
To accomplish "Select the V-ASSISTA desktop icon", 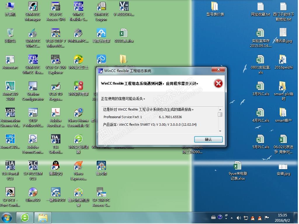I will point(124,9).
